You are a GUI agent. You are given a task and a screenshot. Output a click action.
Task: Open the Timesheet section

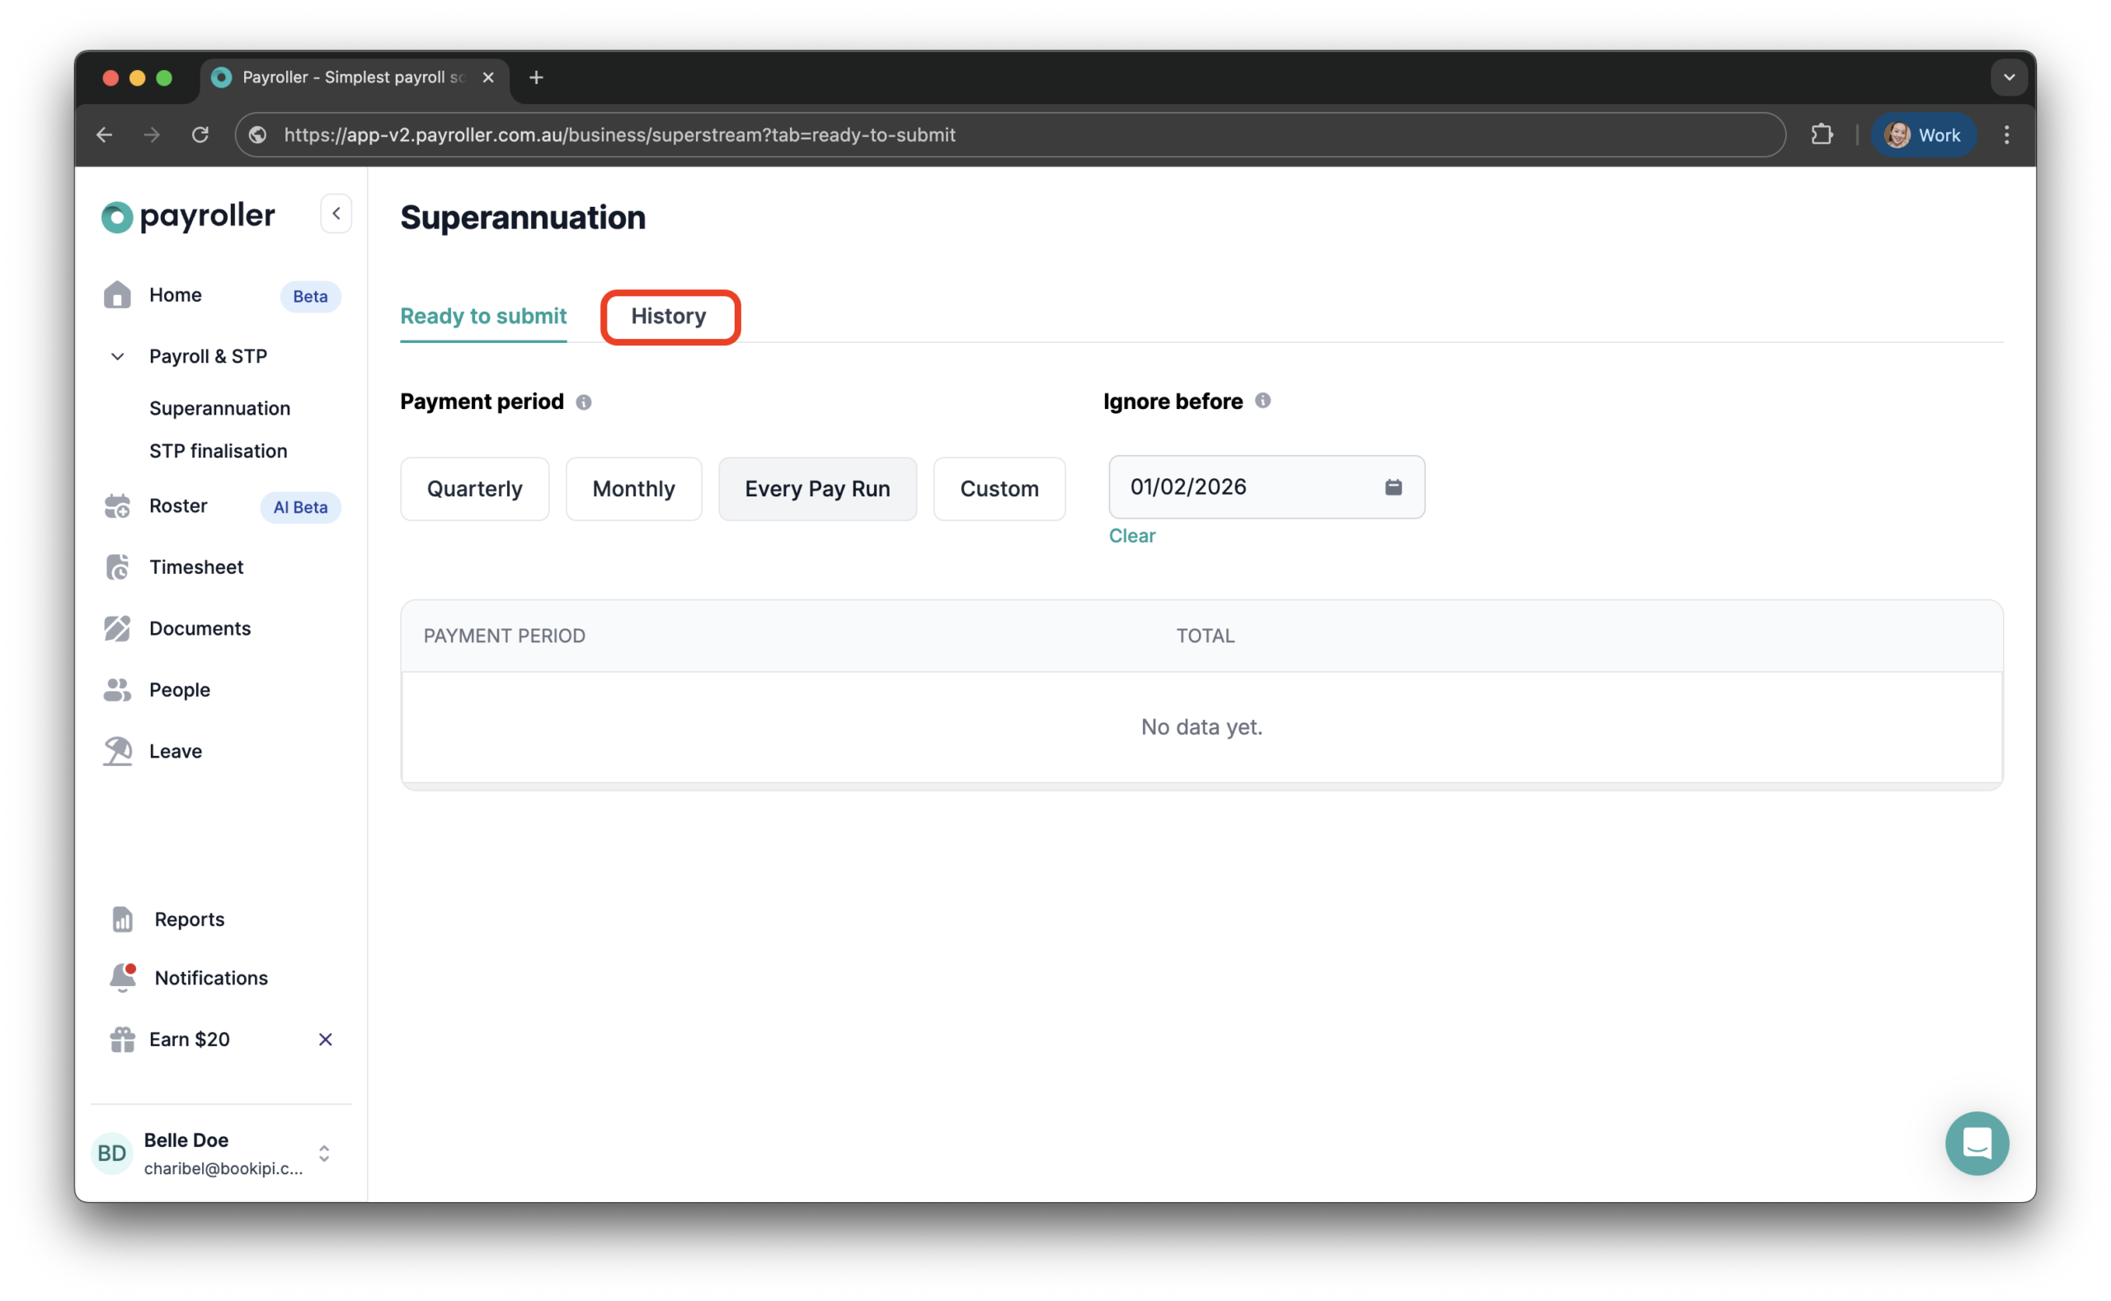[196, 566]
